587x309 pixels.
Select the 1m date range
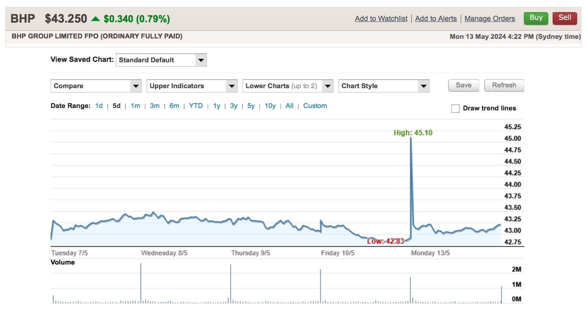coord(135,106)
